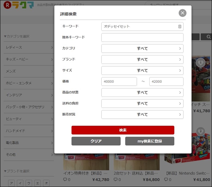This screenshot has width=212, height=187.
Task: Select the イ brand index button
Action: [x=20, y=183]
